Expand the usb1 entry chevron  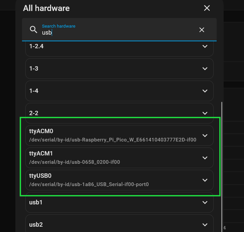pyautogui.click(x=205, y=202)
